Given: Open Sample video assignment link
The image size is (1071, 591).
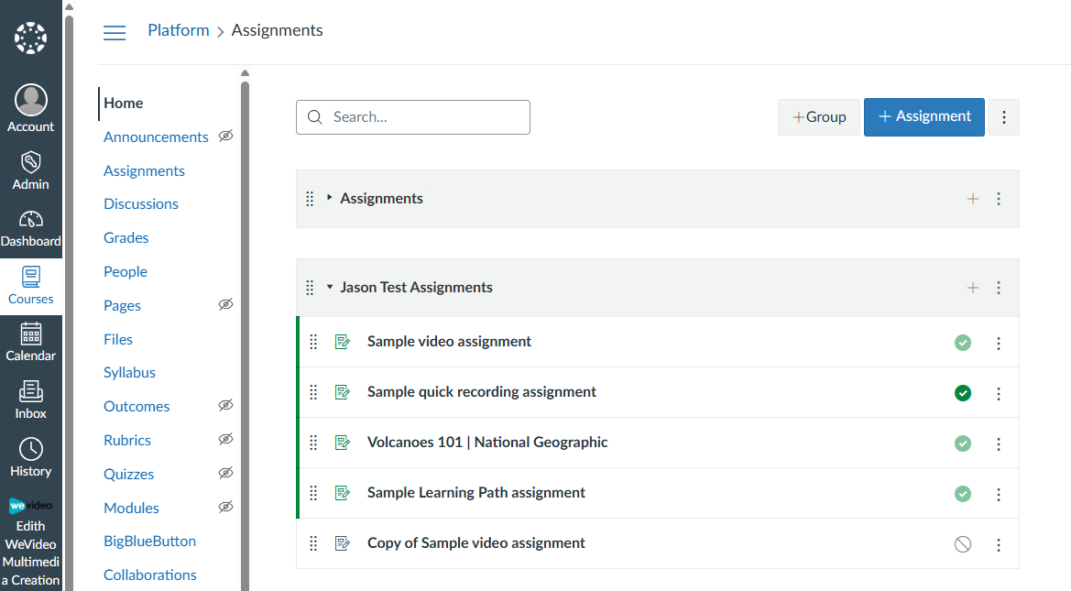Looking at the screenshot, I should tap(449, 342).
